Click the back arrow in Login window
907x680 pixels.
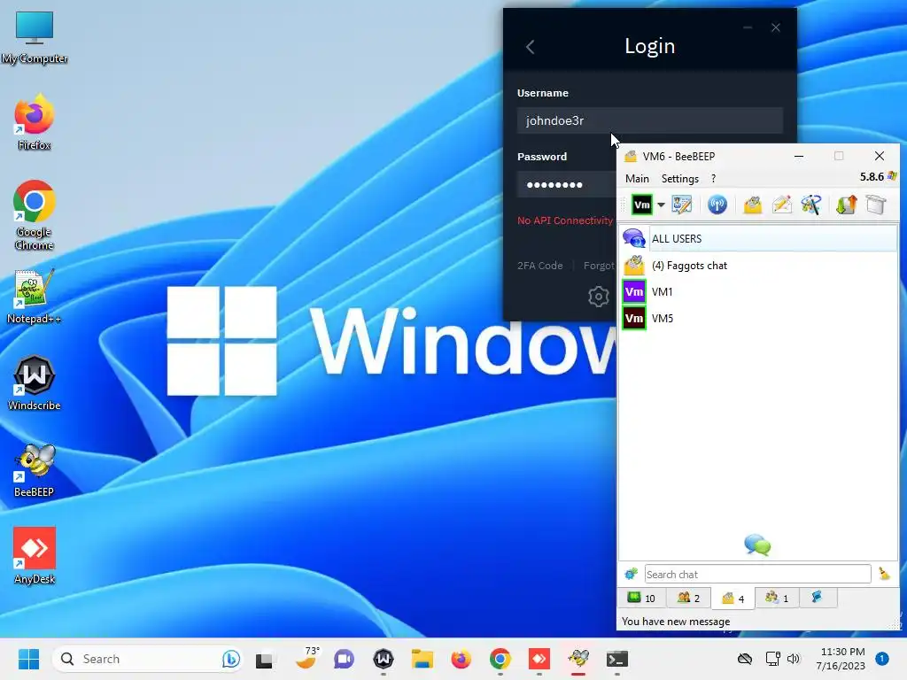[530, 47]
